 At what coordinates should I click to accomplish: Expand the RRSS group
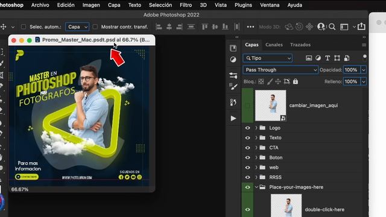(256, 177)
